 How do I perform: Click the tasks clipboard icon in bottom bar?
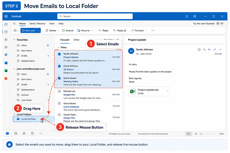point(32,133)
